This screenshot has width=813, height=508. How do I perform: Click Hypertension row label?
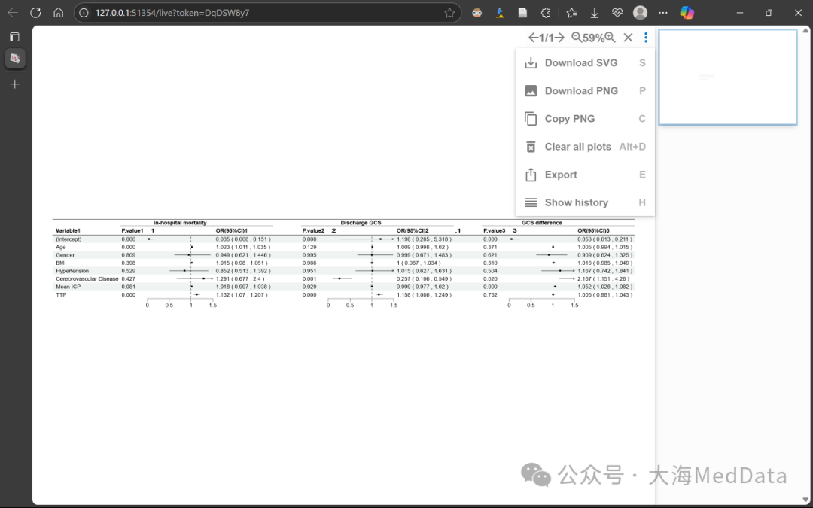(x=72, y=271)
